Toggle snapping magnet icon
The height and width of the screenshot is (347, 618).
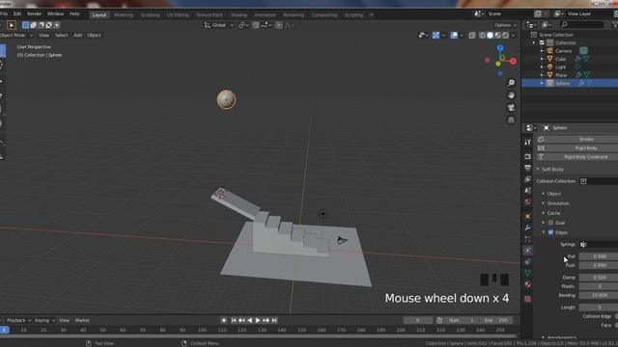pos(256,25)
